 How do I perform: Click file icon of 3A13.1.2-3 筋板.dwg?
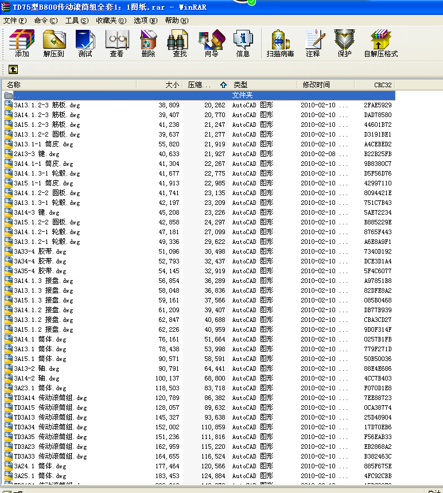point(9,105)
